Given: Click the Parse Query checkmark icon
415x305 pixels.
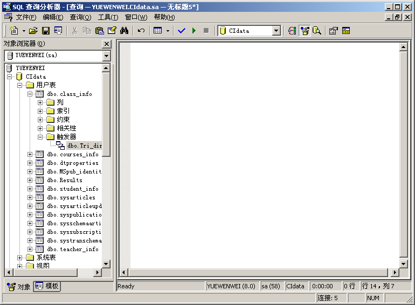Looking at the screenshot, I should point(182,31).
